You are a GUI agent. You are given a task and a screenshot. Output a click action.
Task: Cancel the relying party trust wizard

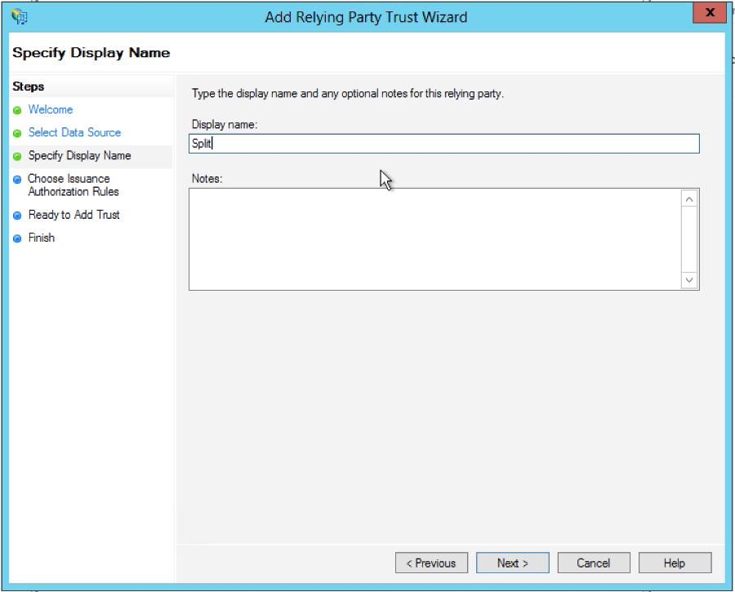coord(593,563)
